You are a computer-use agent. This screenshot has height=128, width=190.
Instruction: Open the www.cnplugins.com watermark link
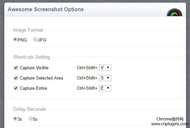(170, 124)
